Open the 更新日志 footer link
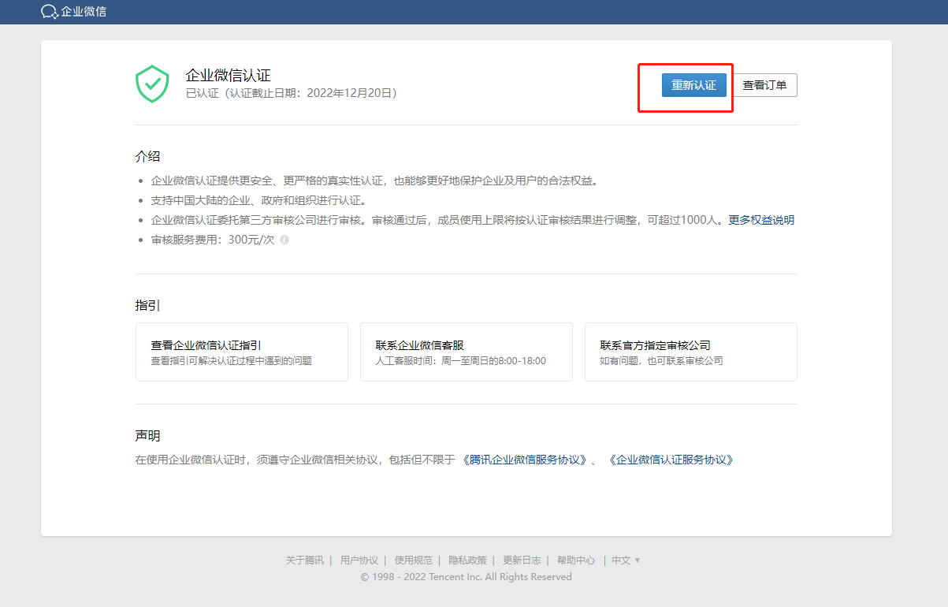The height and width of the screenshot is (607, 948). click(x=522, y=560)
